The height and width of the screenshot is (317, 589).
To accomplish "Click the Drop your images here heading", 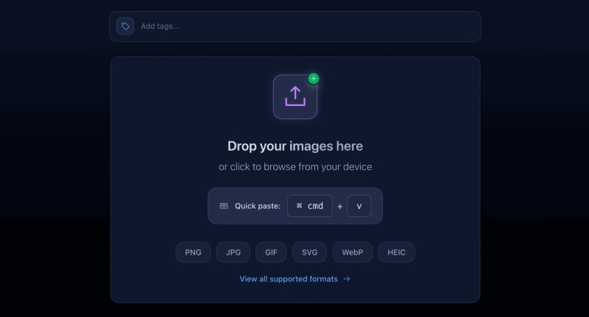I will [x=294, y=146].
